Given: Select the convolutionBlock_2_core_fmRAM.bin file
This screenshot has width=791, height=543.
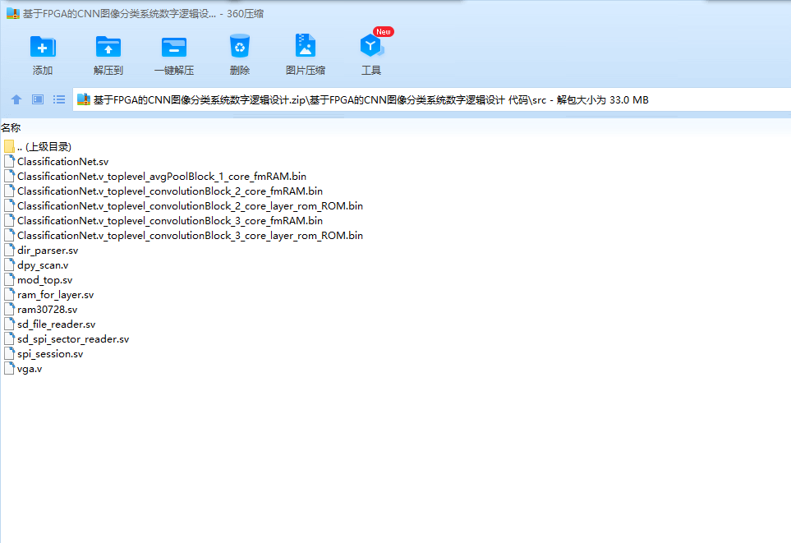Looking at the screenshot, I should pyautogui.click(x=170, y=191).
